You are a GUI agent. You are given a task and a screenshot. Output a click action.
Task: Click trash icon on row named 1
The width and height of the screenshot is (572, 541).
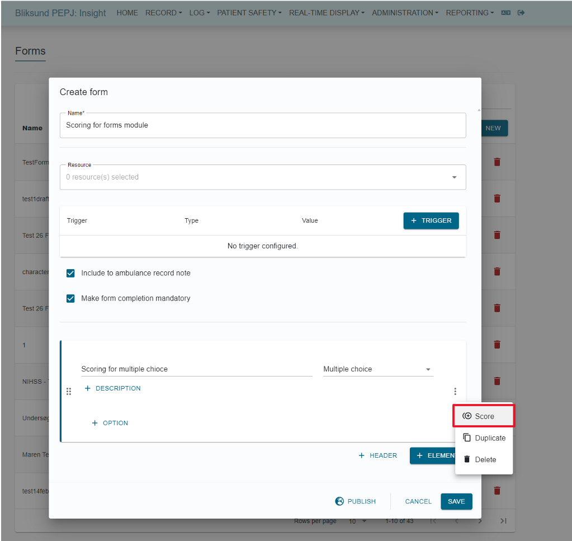click(x=497, y=344)
